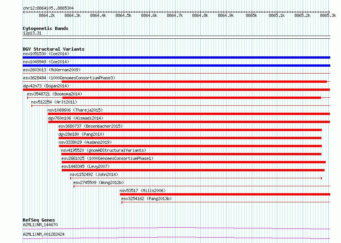The image size is (341, 243).
Task: Open the RefSeq Genes track title
Action: coord(39,220)
